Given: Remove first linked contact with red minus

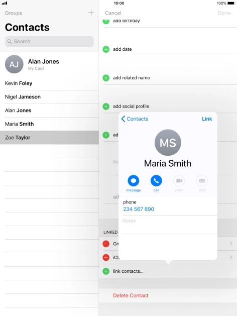Looking at the screenshot, I should click(106, 244).
